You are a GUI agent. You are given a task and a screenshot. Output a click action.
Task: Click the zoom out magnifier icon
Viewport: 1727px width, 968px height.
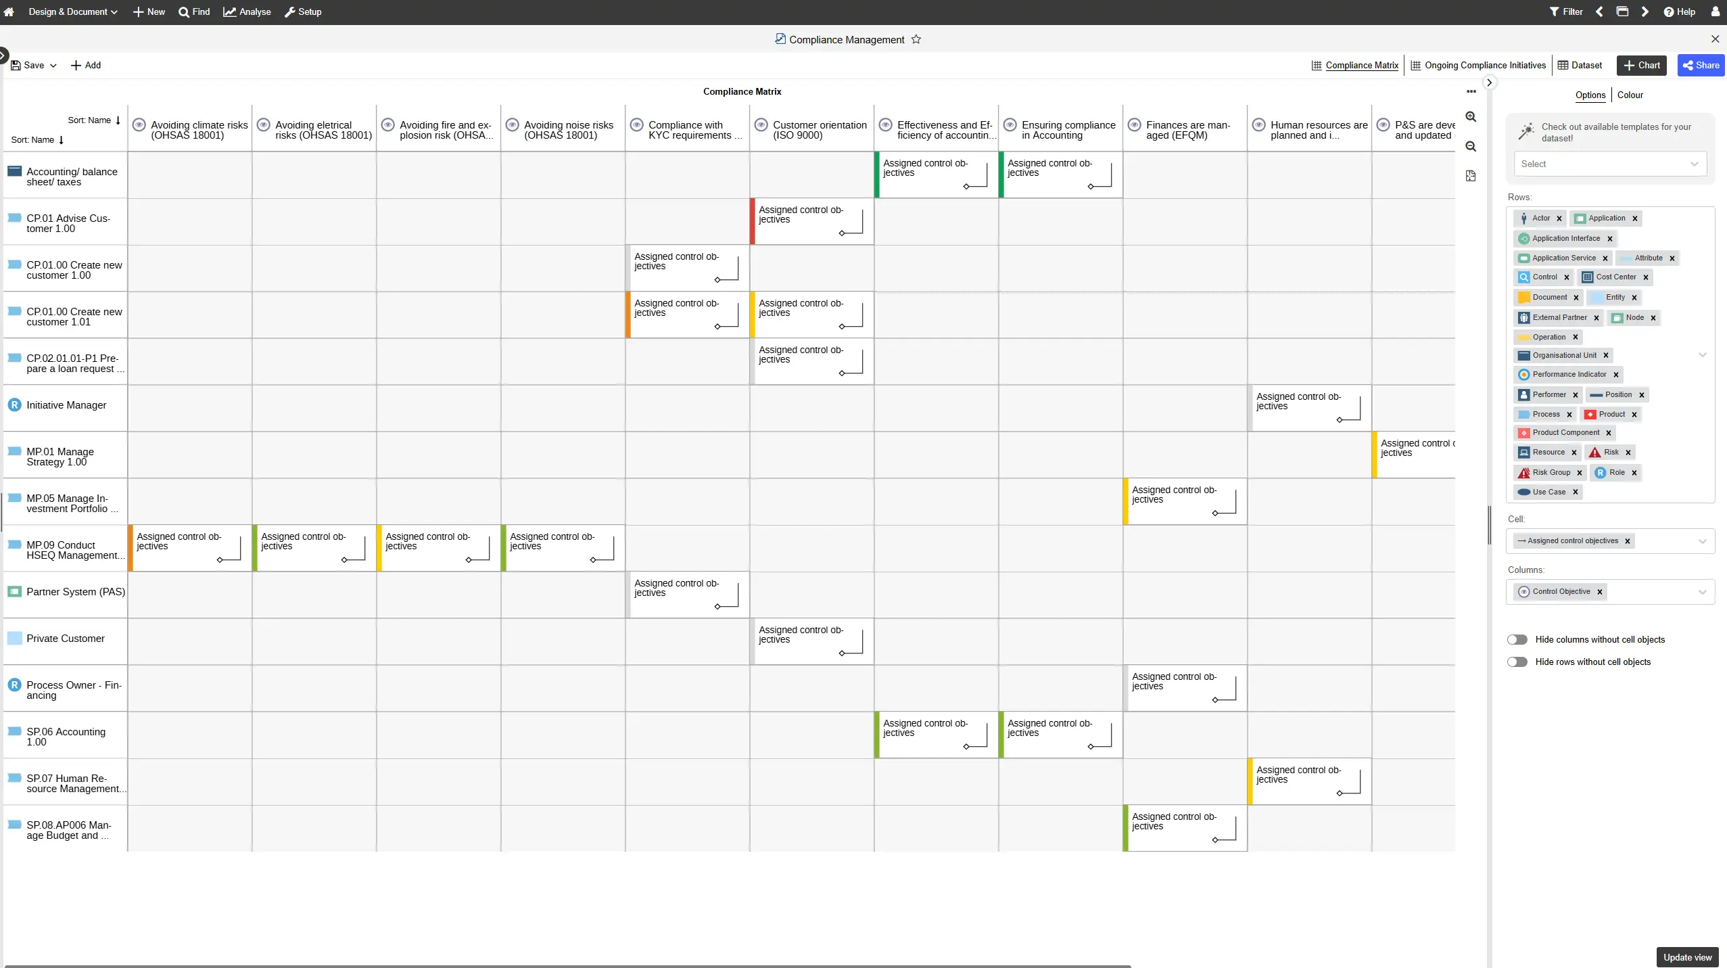pos(1471,146)
